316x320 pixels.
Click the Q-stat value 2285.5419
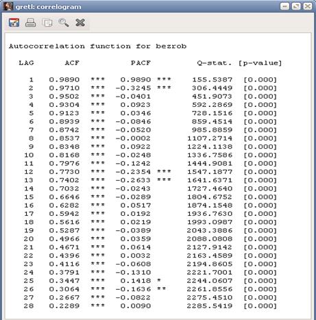[x=210, y=306]
